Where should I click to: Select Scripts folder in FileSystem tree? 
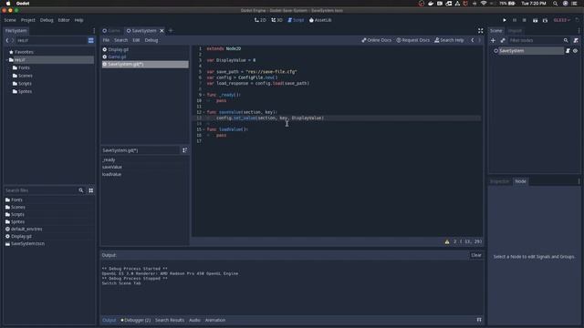25,84
